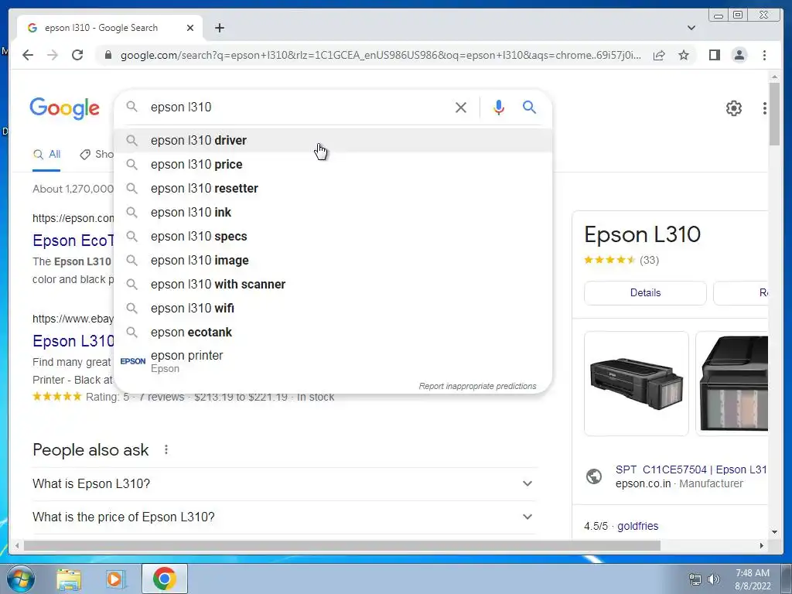Bookmark this tab with the star icon
This screenshot has height=594, width=792.
pyautogui.click(x=684, y=55)
